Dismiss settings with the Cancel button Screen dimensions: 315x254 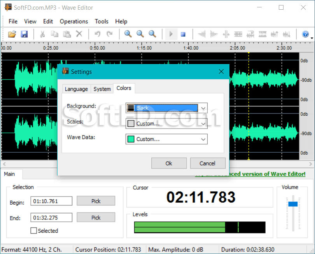[208, 164]
